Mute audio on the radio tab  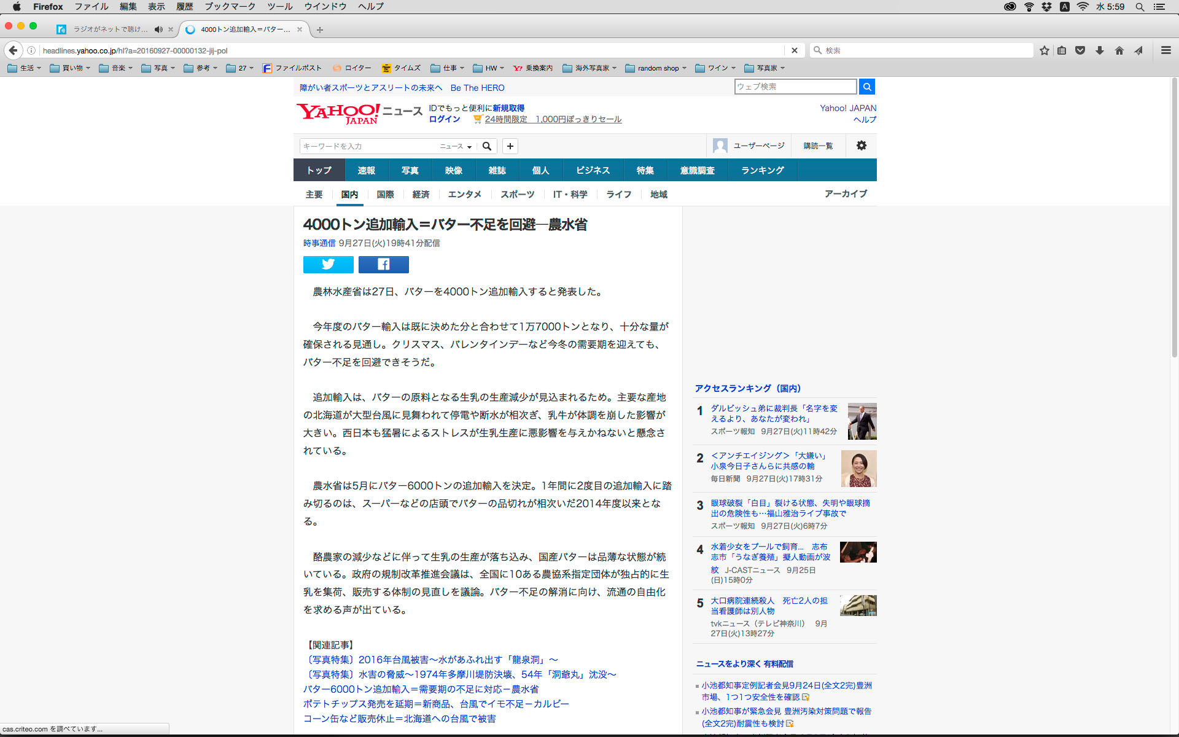point(158,29)
